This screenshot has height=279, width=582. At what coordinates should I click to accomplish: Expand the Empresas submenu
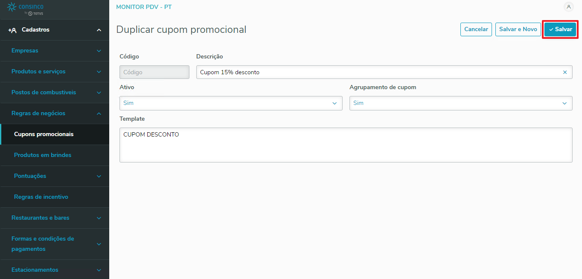99,51
